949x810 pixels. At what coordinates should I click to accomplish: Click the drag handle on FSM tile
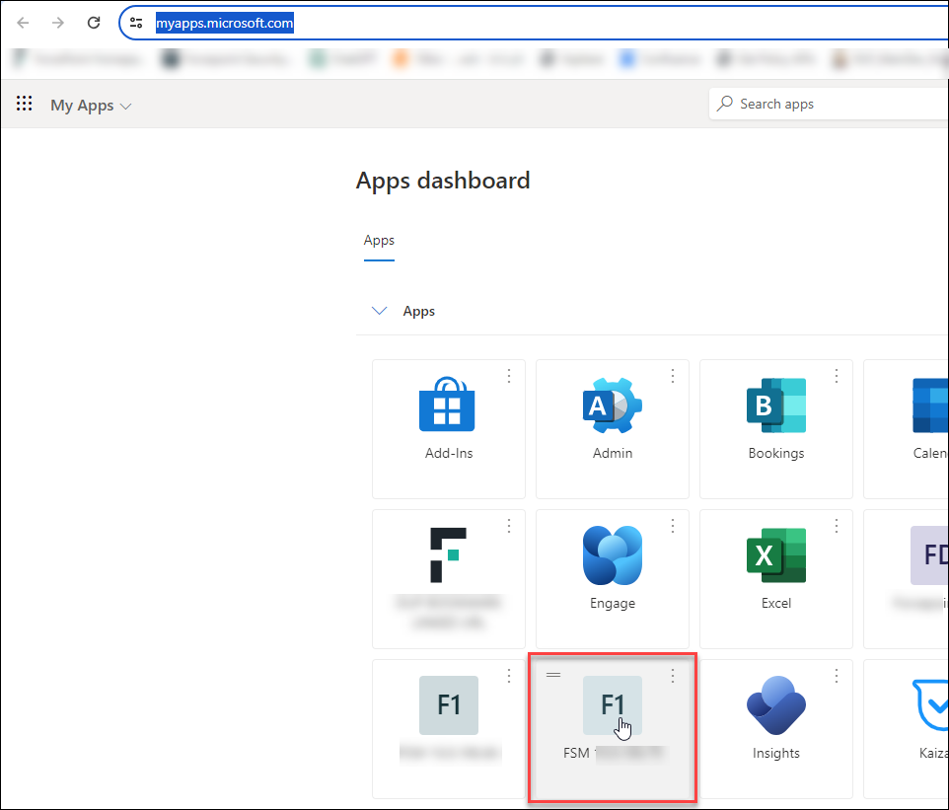click(553, 675)
